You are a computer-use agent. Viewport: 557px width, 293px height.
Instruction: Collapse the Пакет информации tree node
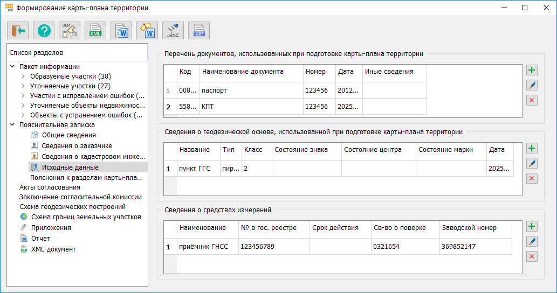[12, 67]
